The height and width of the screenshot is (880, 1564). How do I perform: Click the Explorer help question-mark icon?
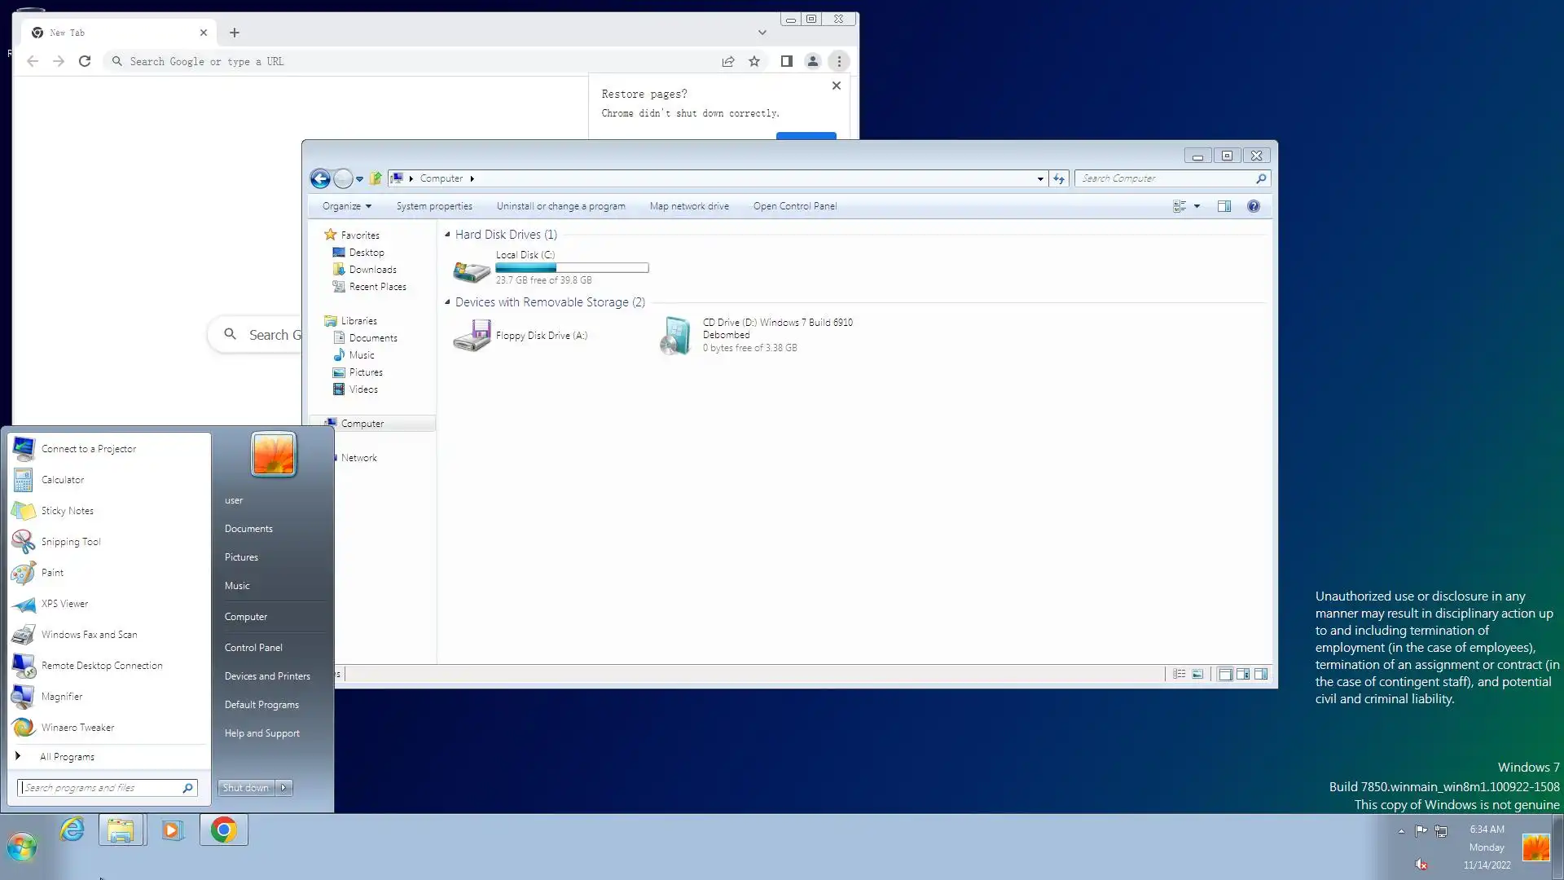click(1254, 206)
